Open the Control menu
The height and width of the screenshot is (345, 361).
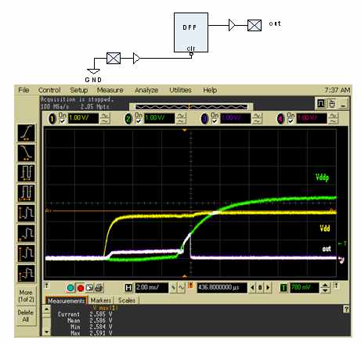point(49,90)
